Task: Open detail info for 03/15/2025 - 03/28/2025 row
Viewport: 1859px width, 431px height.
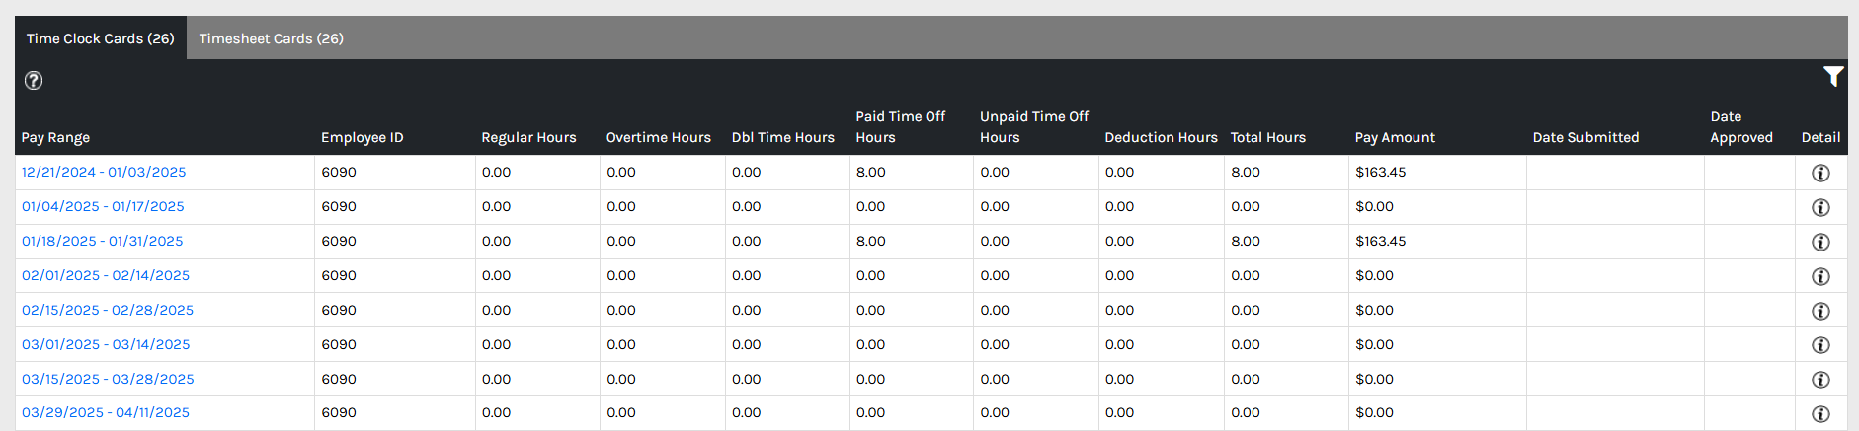Action: click(x=1820, y=380)
